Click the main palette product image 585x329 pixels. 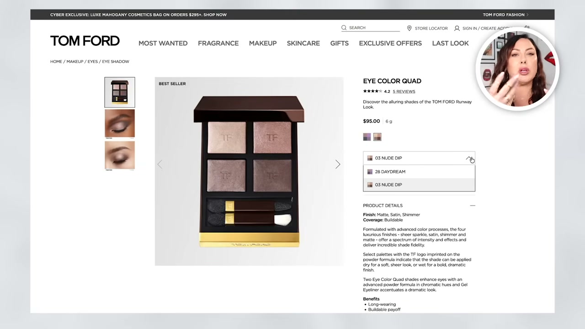click(x=249, y=171)
